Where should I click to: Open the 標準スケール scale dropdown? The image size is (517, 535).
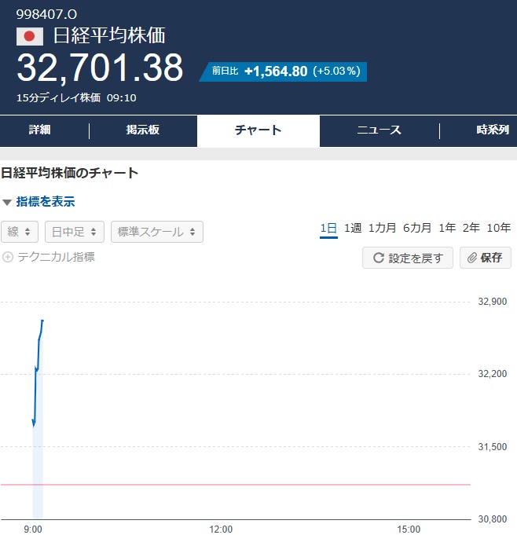coord(157,232)
